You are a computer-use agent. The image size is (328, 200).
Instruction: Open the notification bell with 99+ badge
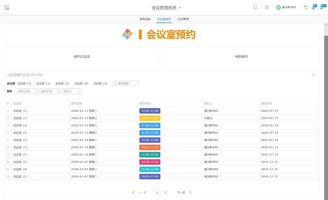click(323, 7)
